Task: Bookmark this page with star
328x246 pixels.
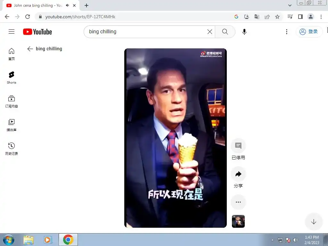Action: tap(277, 17)
